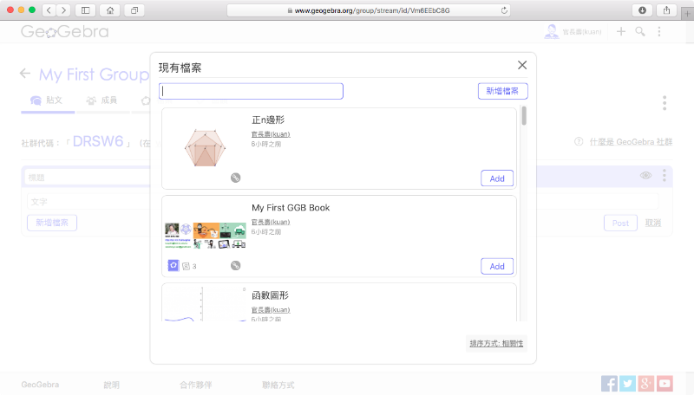Image resolution: width=694 pixels, height=395 pixels.
Task: Open the My First GGB Book thumbnail
Action: click(206, 236)
